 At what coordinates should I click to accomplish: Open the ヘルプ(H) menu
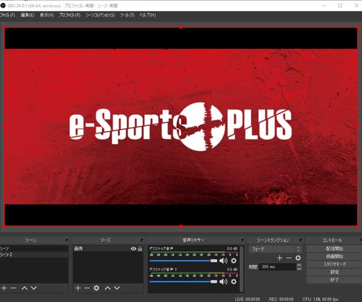[x=148, y=15]
